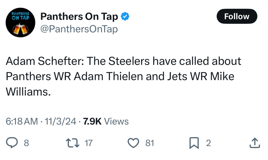Click the word "Steelers" in the tweet
Viewport: 268px width, 160px height.
pos(128,62)
